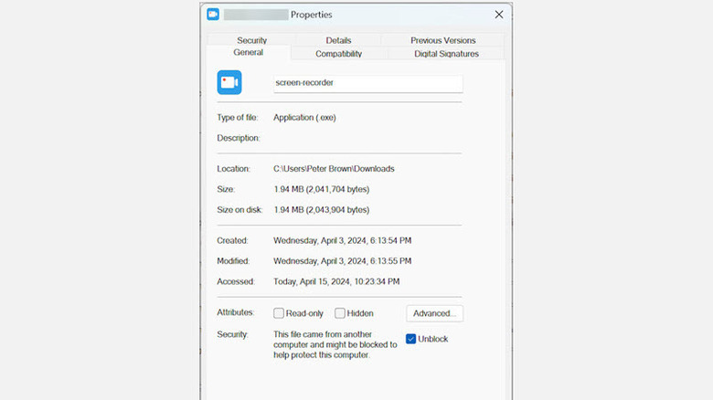Click the 'Type of file:' label
713x400 pixels.
[238, 117]
